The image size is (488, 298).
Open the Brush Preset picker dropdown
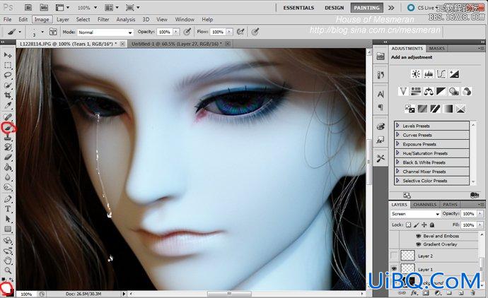[x=42, y=32]
